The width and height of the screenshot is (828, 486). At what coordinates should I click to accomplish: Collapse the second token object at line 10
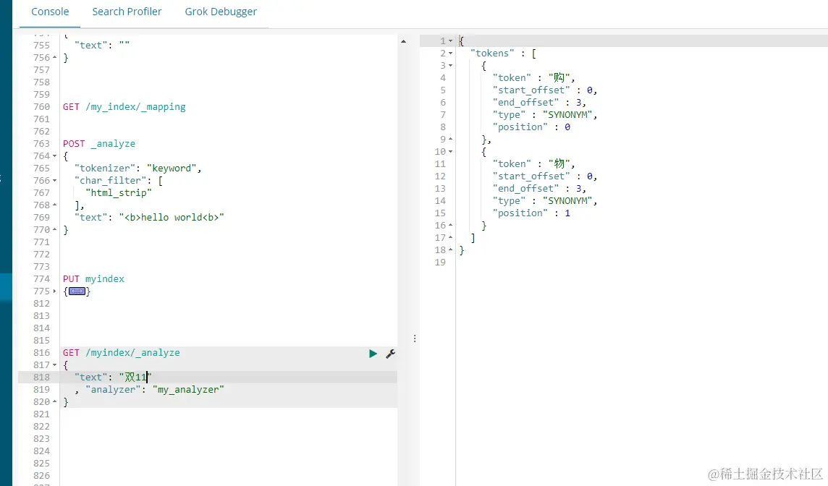coord(450,151)
